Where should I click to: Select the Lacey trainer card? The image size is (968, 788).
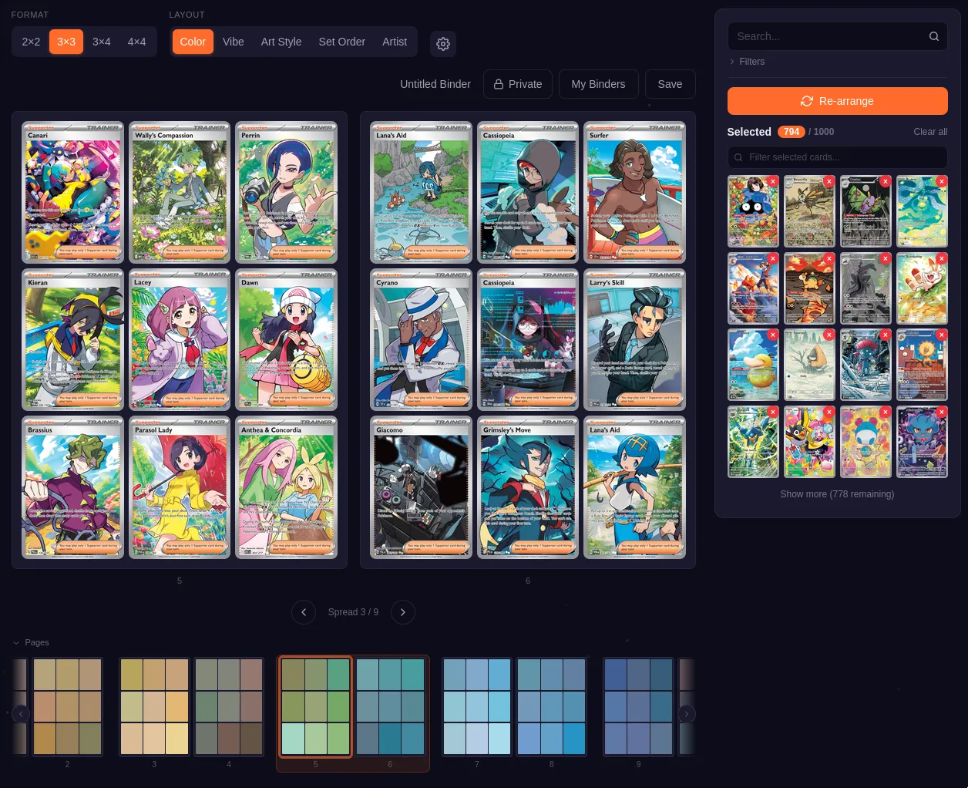tap(180, 340)
